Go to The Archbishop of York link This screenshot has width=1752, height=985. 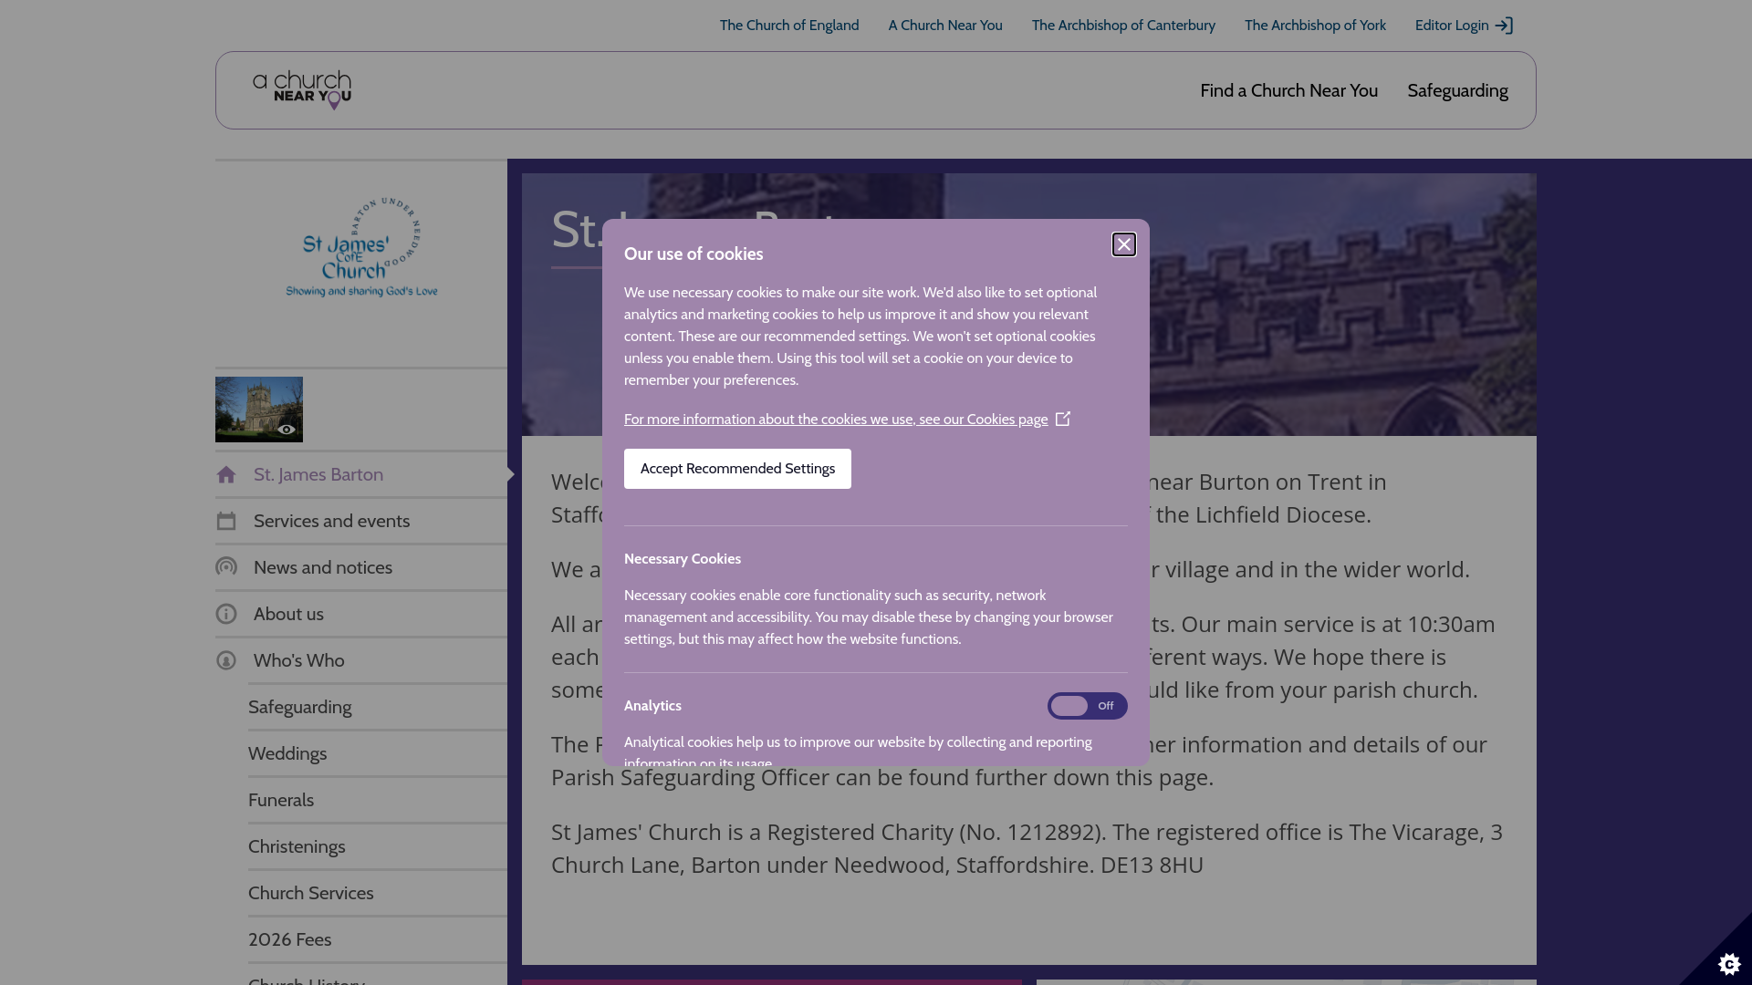click(1315, 26)
